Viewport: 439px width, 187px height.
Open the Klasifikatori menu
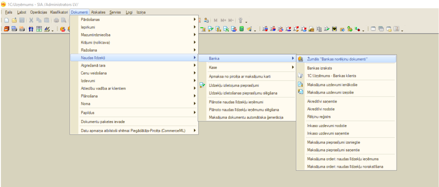tap(59, 12)
